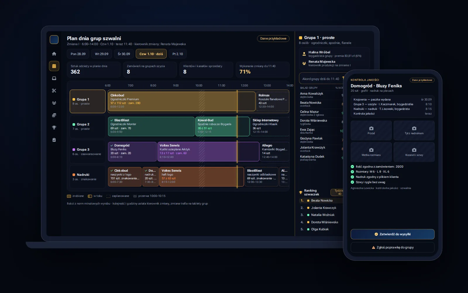Click the Nadruki row header
Screen dimensions: 468x293
(87, 177)
